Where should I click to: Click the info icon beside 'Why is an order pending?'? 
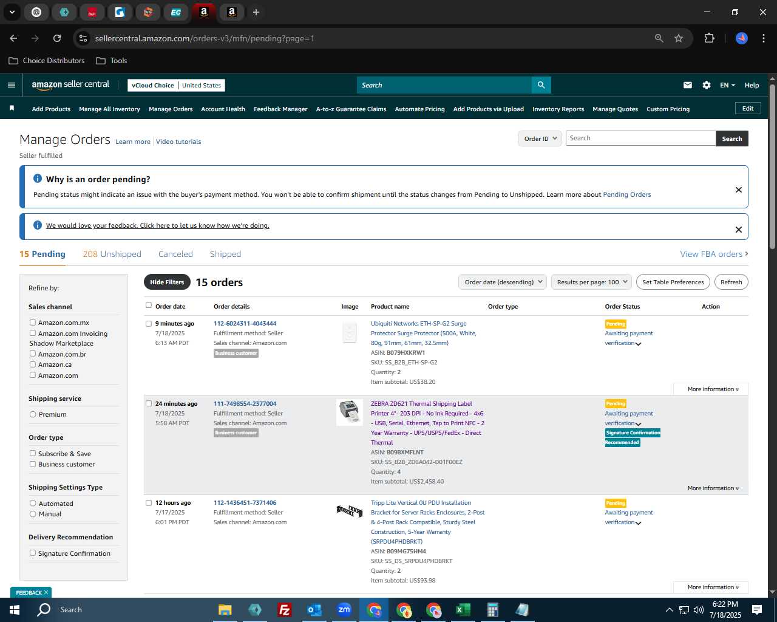coord(38,179)
